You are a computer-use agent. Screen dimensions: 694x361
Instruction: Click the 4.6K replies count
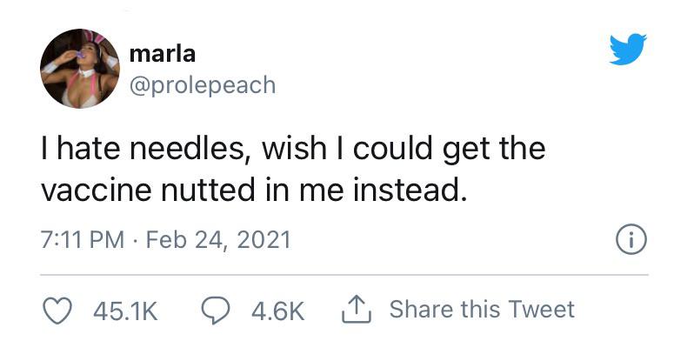pyautogui.click(x=278, y=310)
